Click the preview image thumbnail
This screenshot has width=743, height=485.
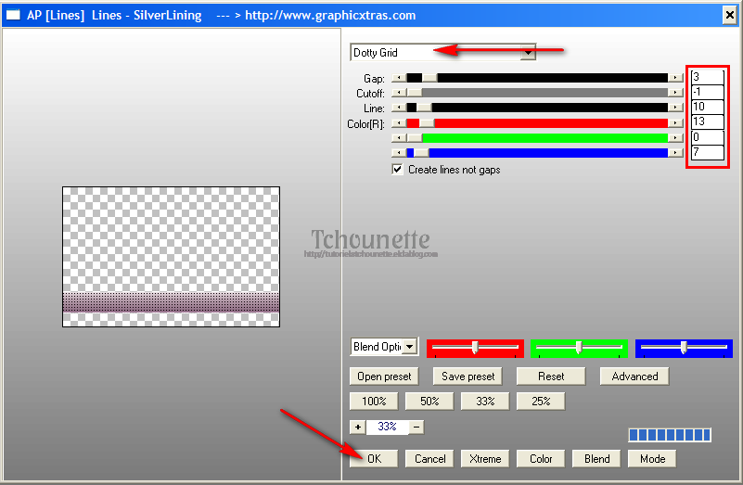point(171,256)
